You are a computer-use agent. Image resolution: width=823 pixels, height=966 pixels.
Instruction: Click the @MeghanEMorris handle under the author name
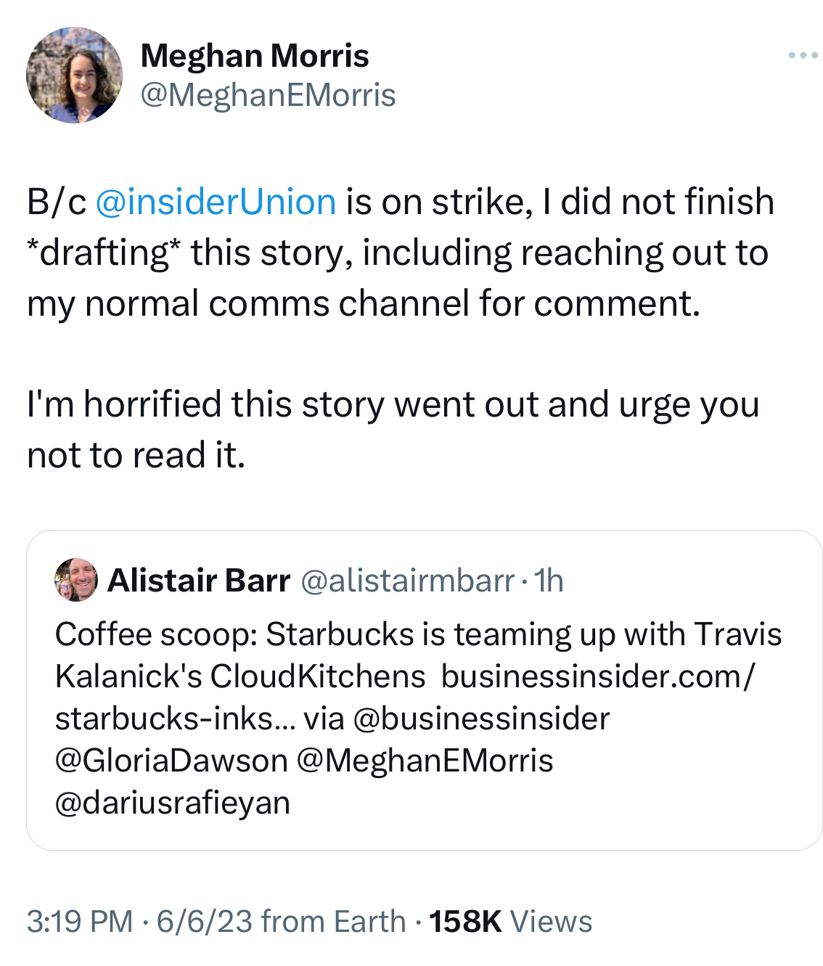point(268,95)
